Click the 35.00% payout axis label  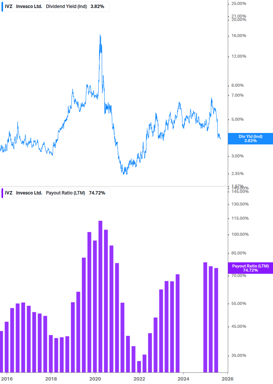tap(239, 356)
